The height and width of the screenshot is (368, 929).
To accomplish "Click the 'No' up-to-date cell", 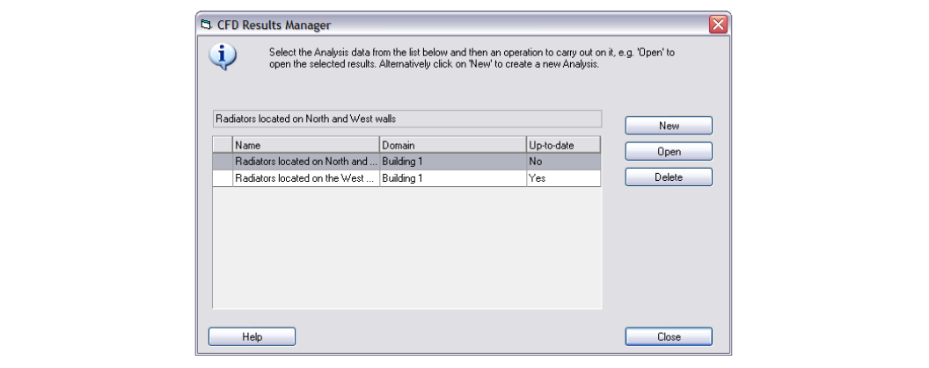I will pos(563,162).
